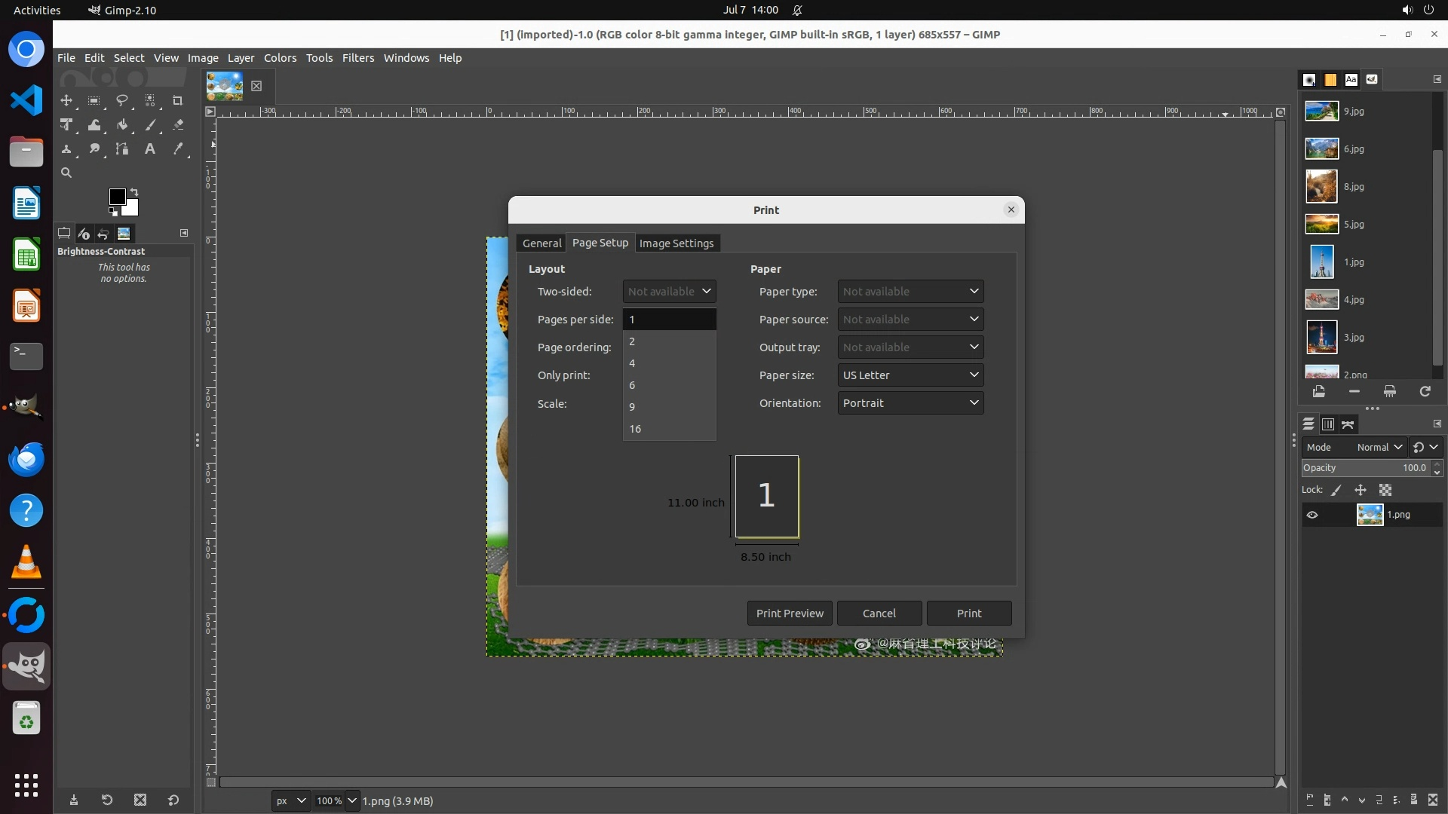Viewport: 1448px width, 814px height.
Task: Toggle visibility of the 1.png layer
Action: point(1312,515)
